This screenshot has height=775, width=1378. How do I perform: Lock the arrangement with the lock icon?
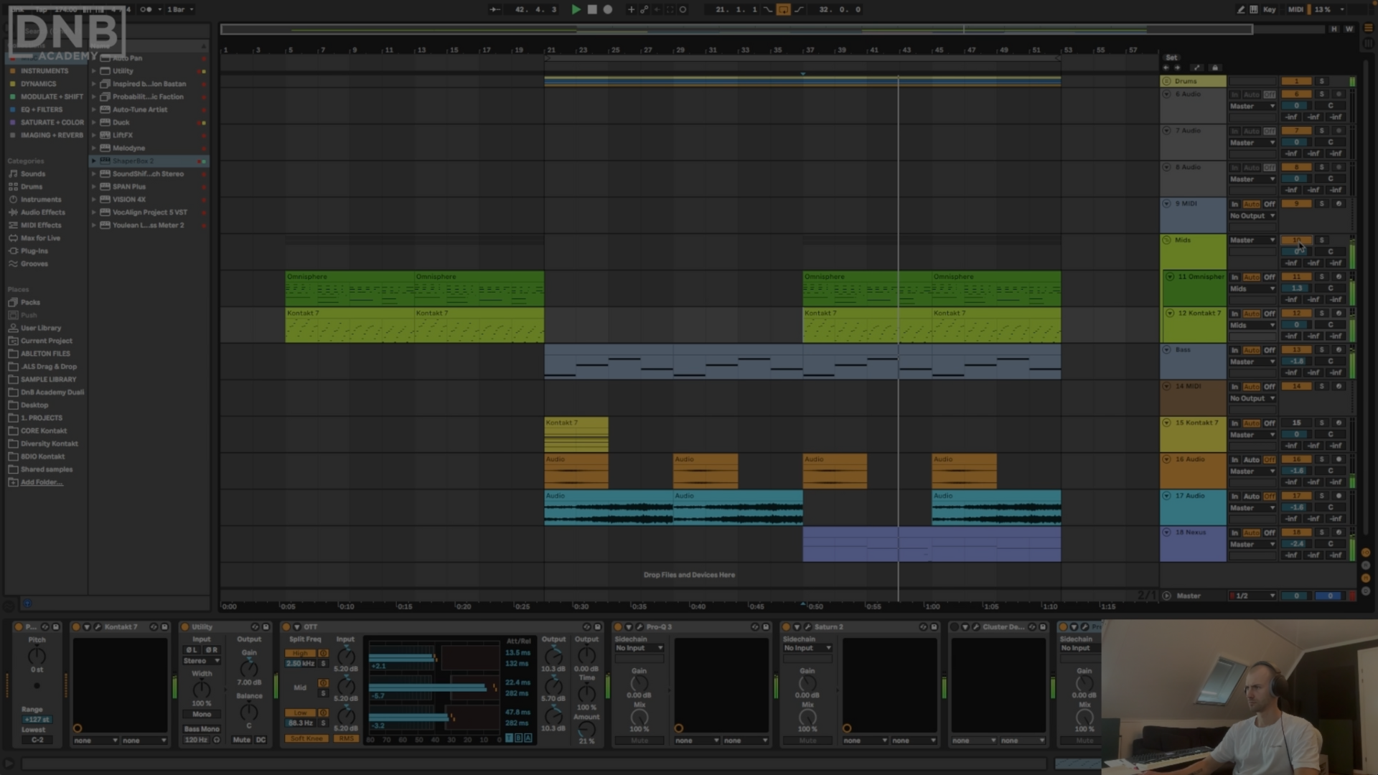click(x=1215, y=67)
